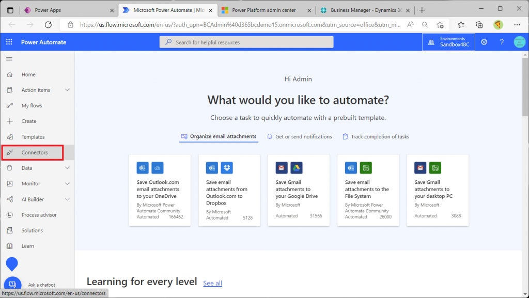The height and width of the screenshot is (298, 529).
Task: Open Save Gmail attachments to desktop PC template
Action: point(438,191)
